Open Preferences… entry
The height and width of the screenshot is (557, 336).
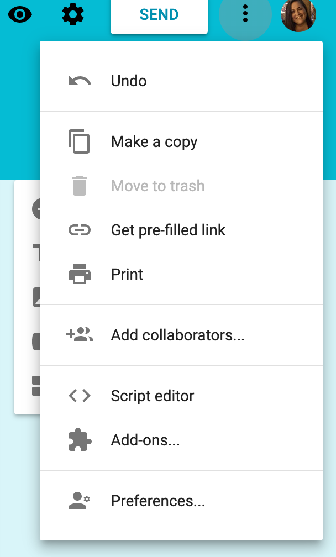(x=181, y=501)
